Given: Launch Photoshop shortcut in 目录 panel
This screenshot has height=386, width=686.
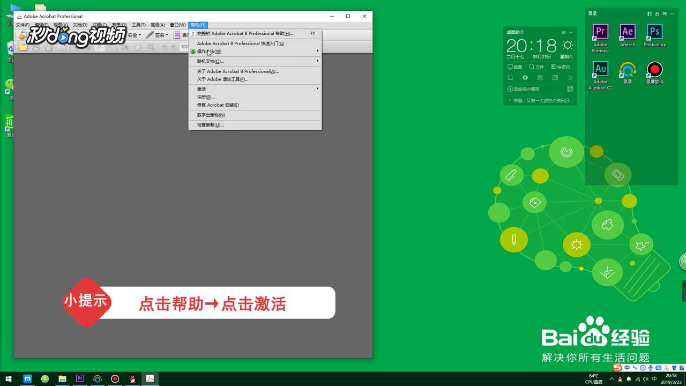Looking at the screenshot, I should [x=655, y=35].
